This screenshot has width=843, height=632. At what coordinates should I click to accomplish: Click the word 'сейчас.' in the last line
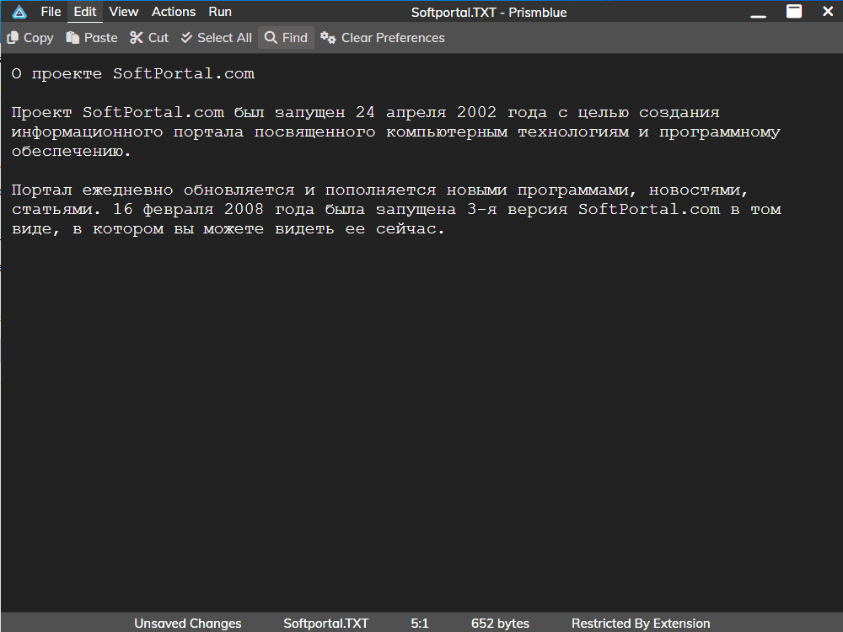411,229
